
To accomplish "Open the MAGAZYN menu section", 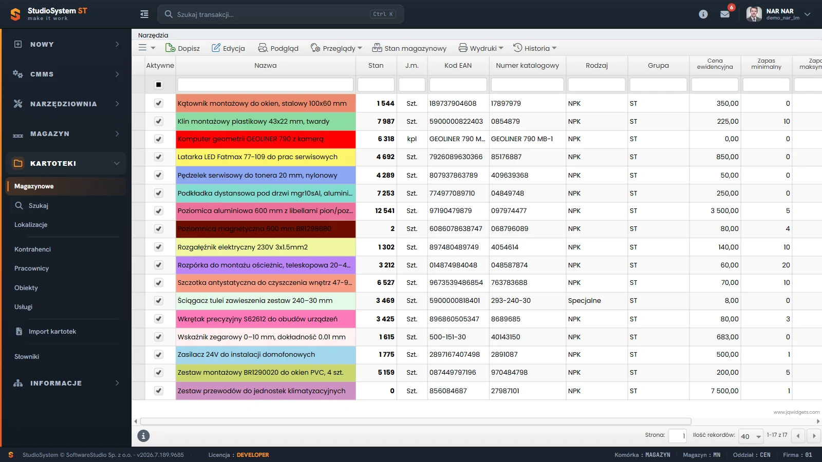I will [66, 133].
